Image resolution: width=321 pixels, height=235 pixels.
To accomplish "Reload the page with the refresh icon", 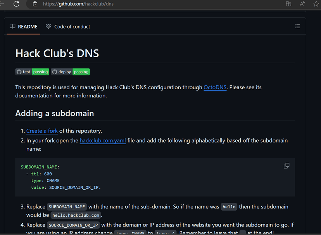I will tap(16, 4).
